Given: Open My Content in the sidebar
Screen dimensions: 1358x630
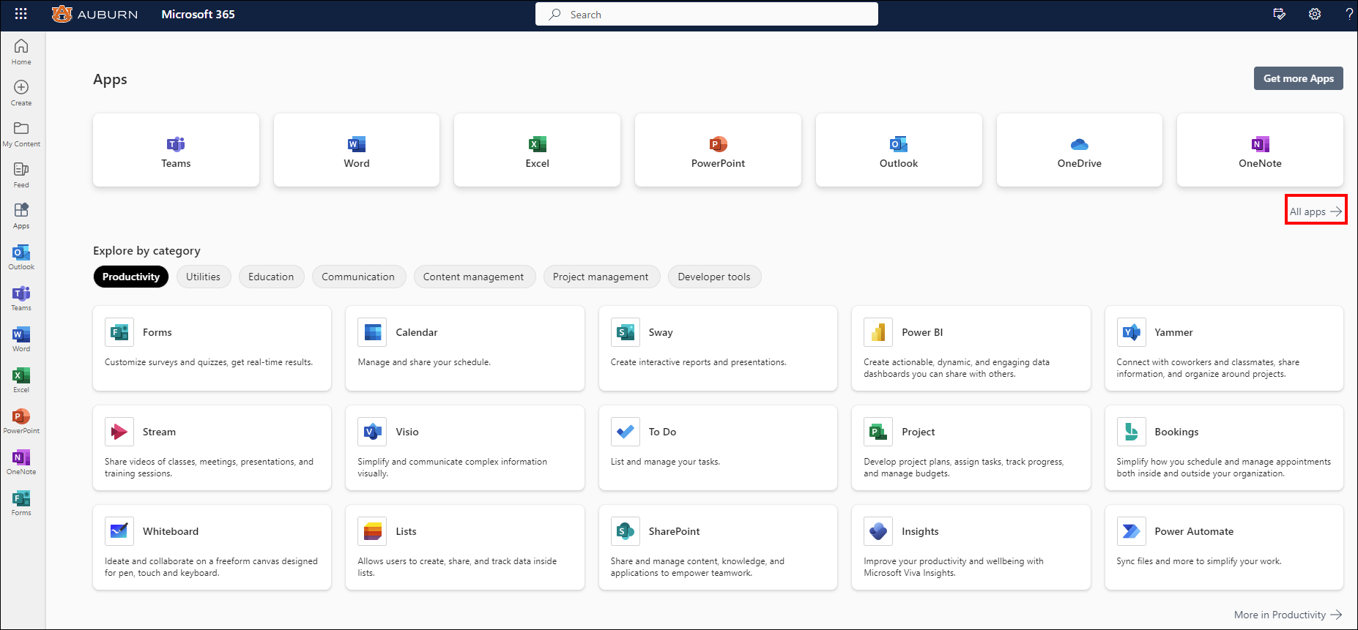Looking at the screenshot, I should (21, 133).
